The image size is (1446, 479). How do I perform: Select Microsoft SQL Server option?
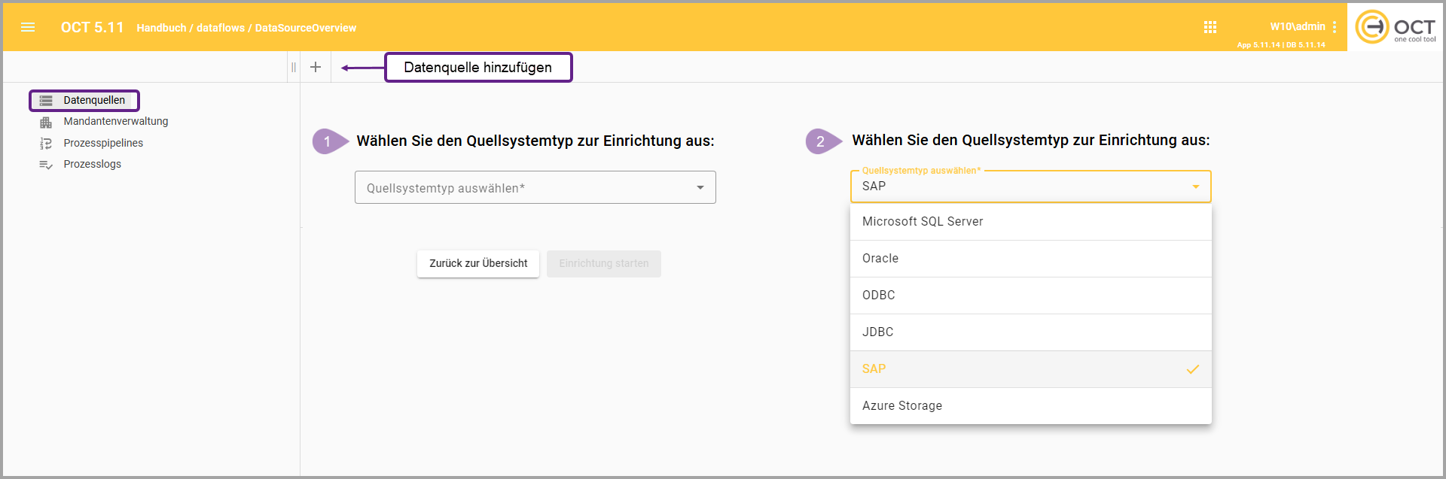[x=1030, y=222]
